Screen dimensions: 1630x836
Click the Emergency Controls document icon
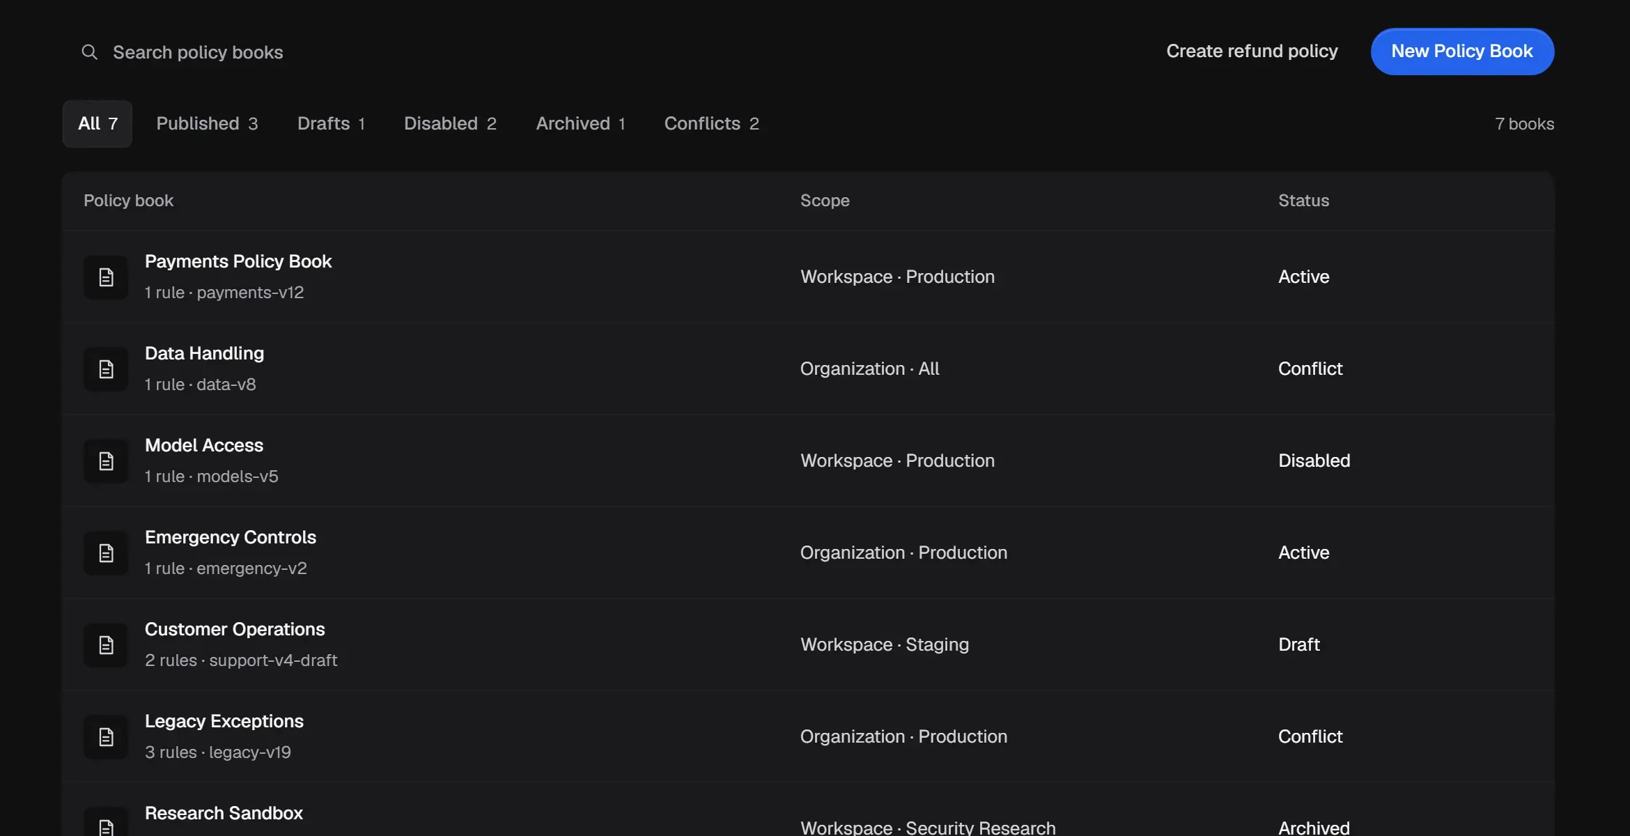pyautogui.click(x=106, y=553)
